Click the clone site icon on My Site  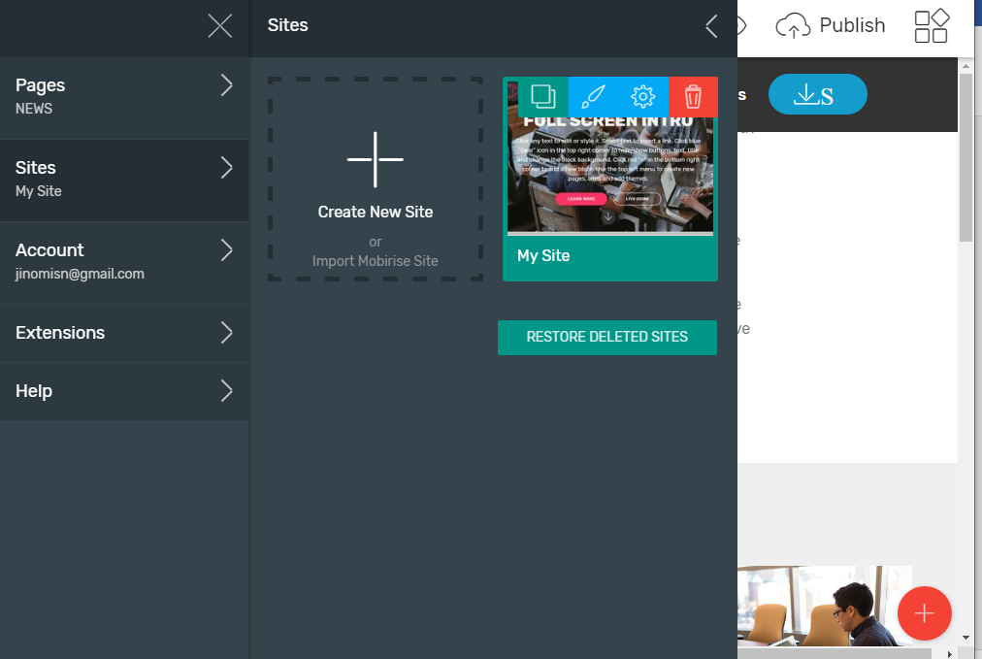pos(543,97)
